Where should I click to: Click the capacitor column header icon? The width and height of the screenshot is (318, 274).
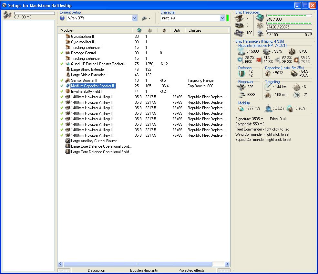coord(164,30)
